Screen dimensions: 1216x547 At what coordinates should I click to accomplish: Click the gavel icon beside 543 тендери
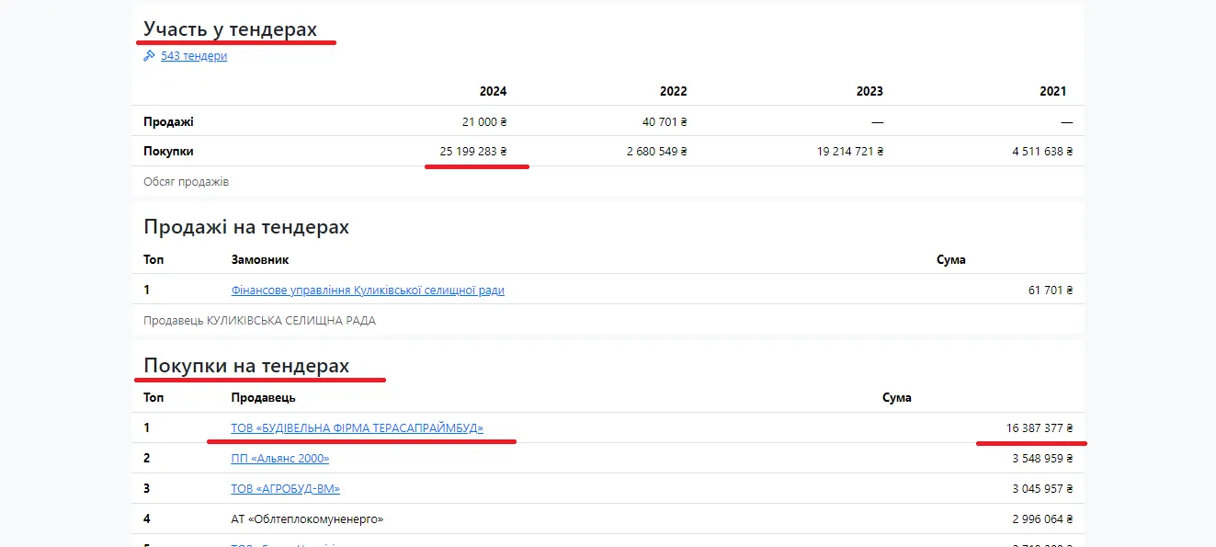point(149,56)
